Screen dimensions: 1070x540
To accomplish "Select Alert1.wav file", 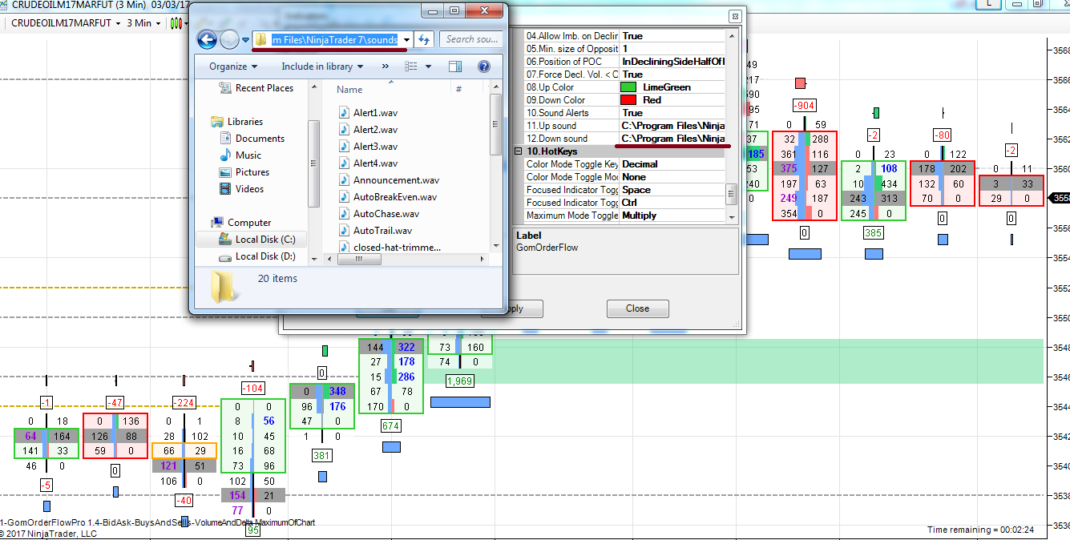I will pos(367,113).
